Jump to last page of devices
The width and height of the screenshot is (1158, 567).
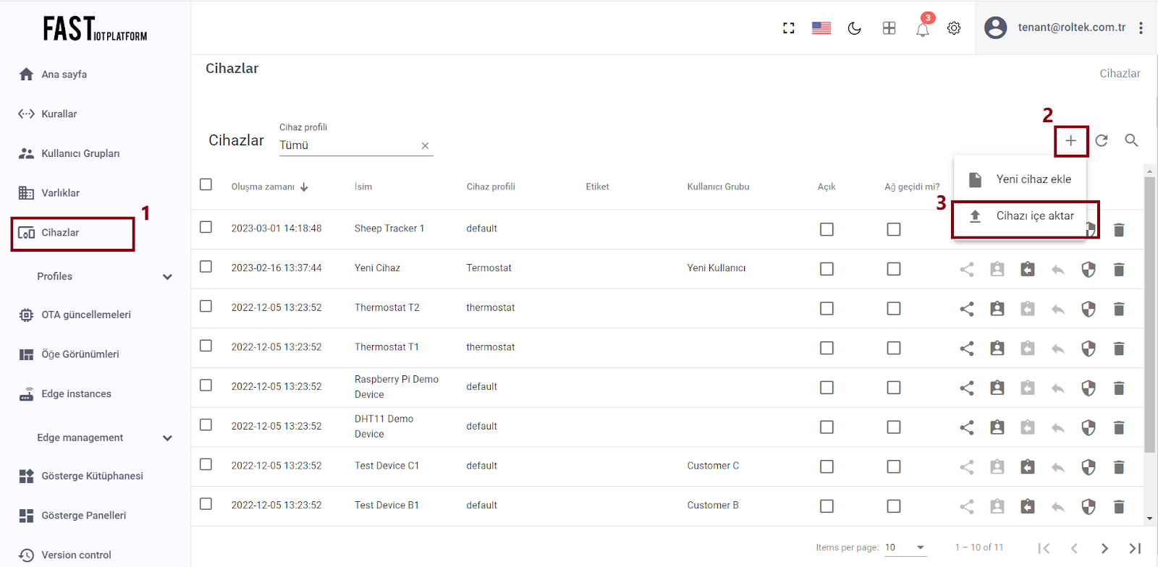[1135, 548]
